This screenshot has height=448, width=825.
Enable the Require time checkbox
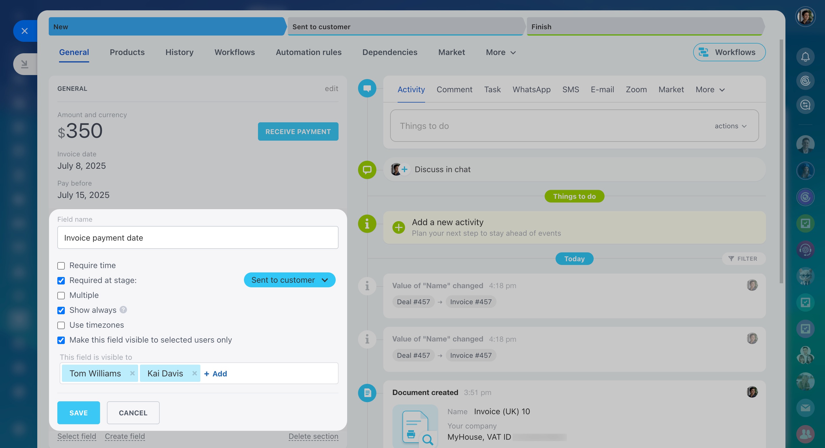click(x=61, y=266)
